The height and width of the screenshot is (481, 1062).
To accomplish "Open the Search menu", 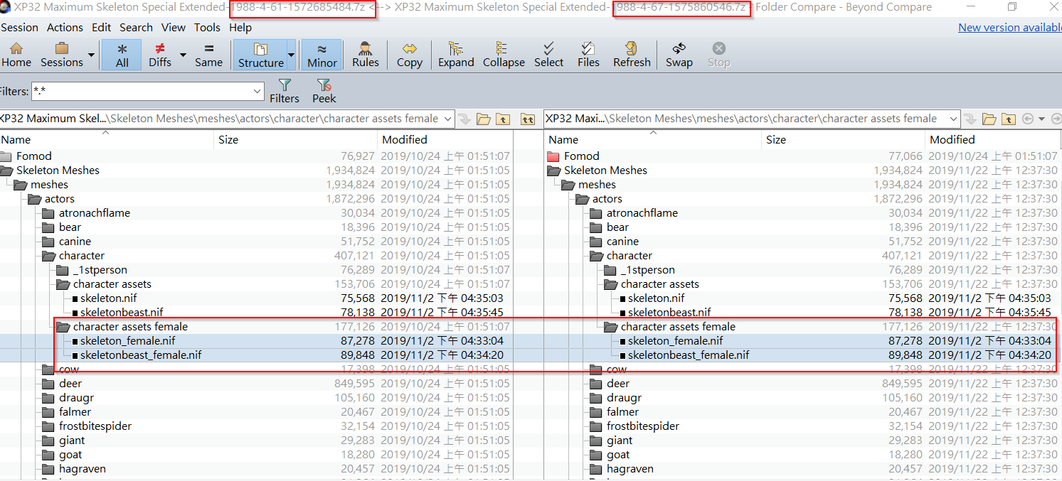I will [x=136, y=27].
